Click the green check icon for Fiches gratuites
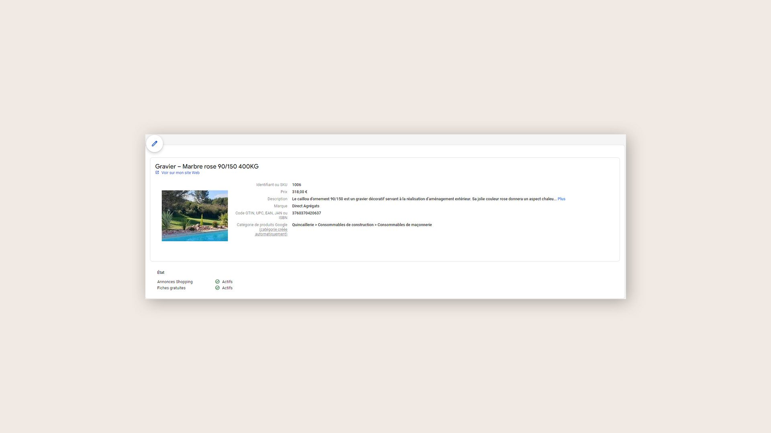 (x=217, y=288)
